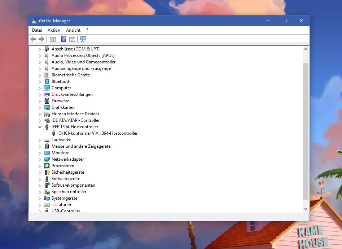Click the Netzwerkadapter icon
This screenshot has height=249, width=342.
(x=47, y=159)
